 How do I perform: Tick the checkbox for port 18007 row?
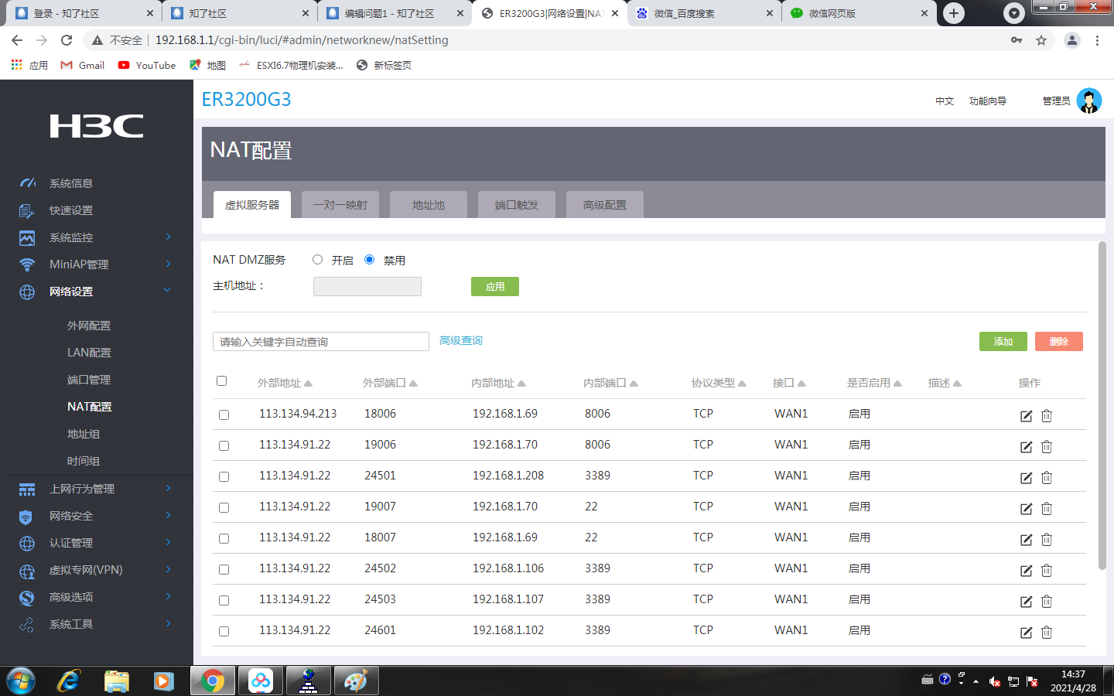coord(224,539)
